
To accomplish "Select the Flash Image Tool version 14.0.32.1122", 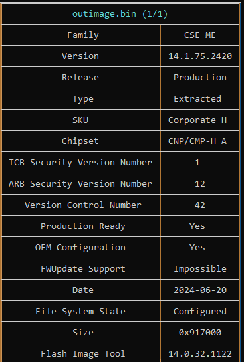I will pos(200,353).
